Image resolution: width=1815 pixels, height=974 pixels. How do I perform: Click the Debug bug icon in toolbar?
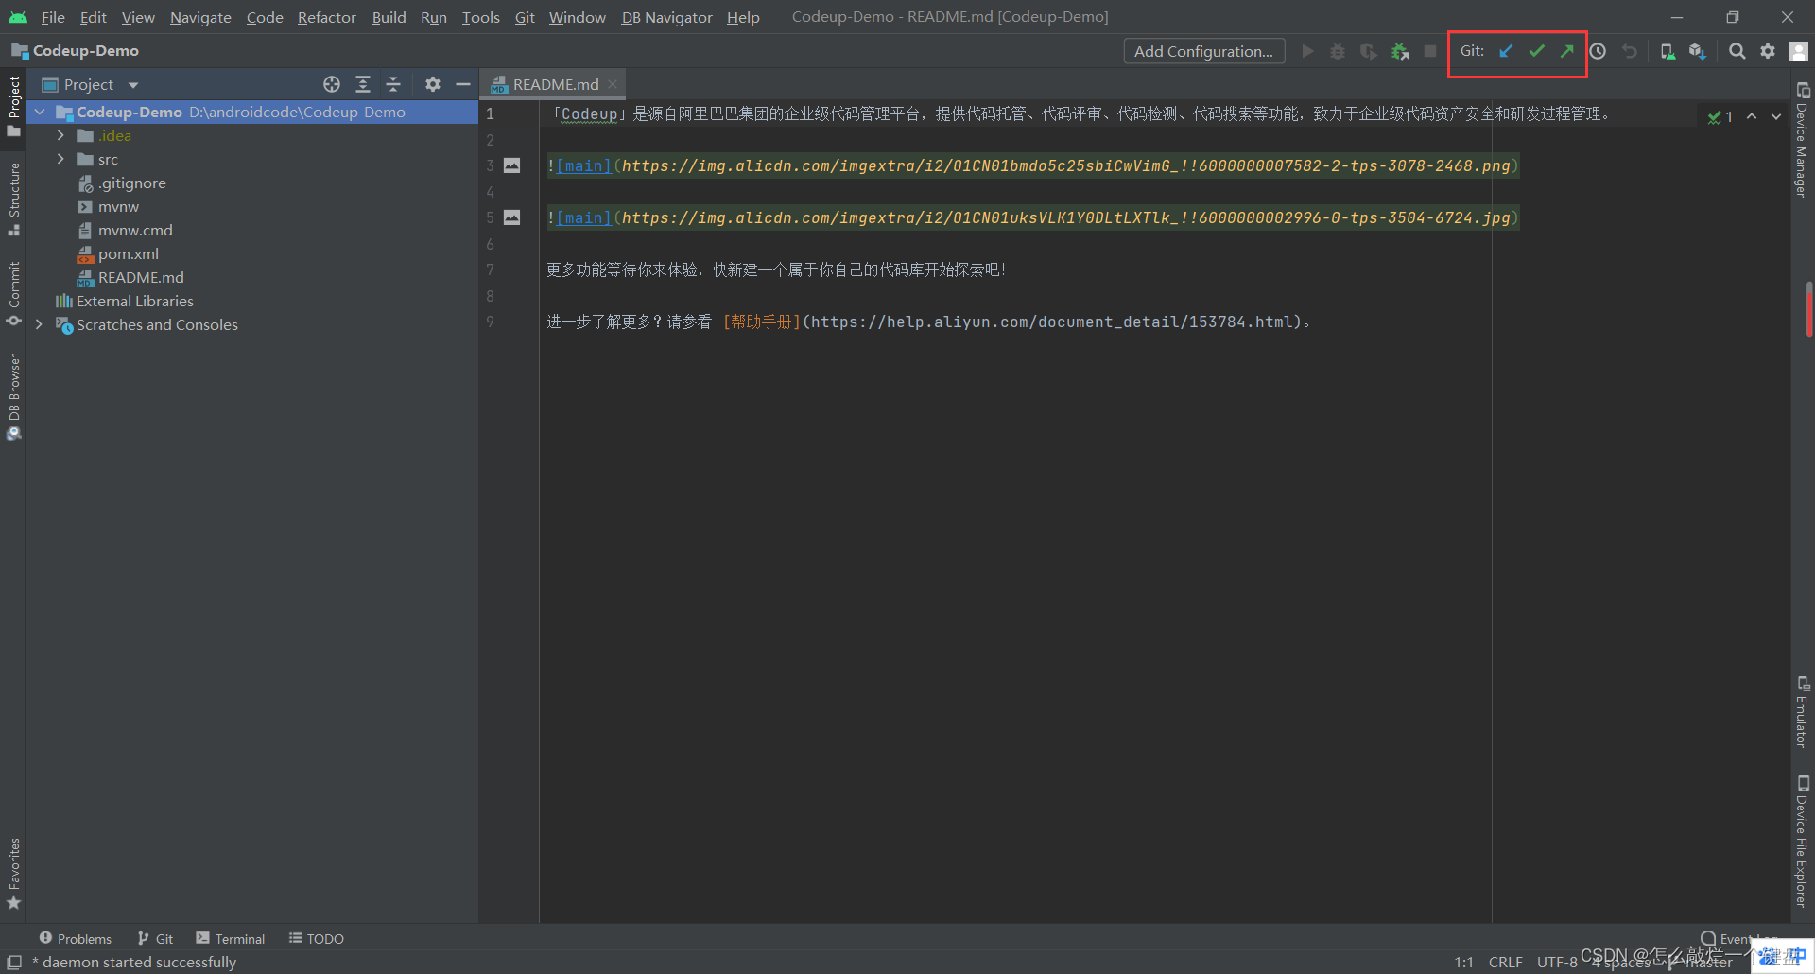point(1338,51)
